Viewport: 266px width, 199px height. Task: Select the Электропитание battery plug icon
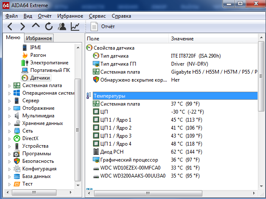(25, 63)
